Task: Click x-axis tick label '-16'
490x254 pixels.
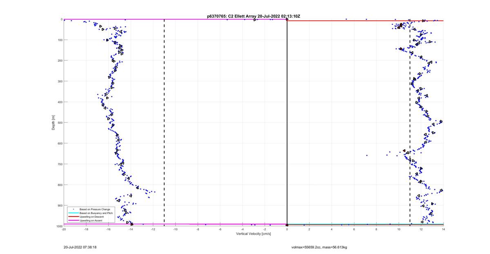Action: coord(109,229)
